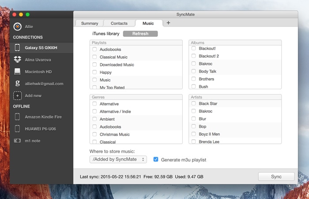The height and width of the screenshot is (199, 309).
Task: Check the Blackout! 2 album
Action: pos(194,56)
